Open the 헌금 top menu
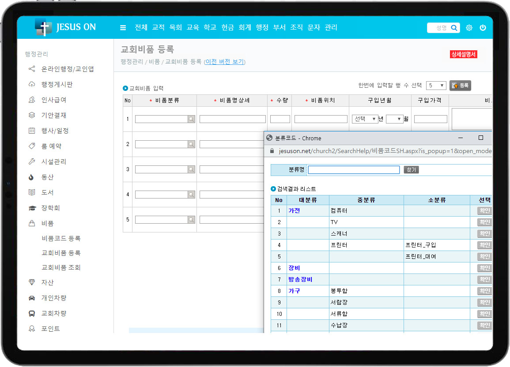The width and height of the screenshot is (510, 367). click(x=227, y=27)
